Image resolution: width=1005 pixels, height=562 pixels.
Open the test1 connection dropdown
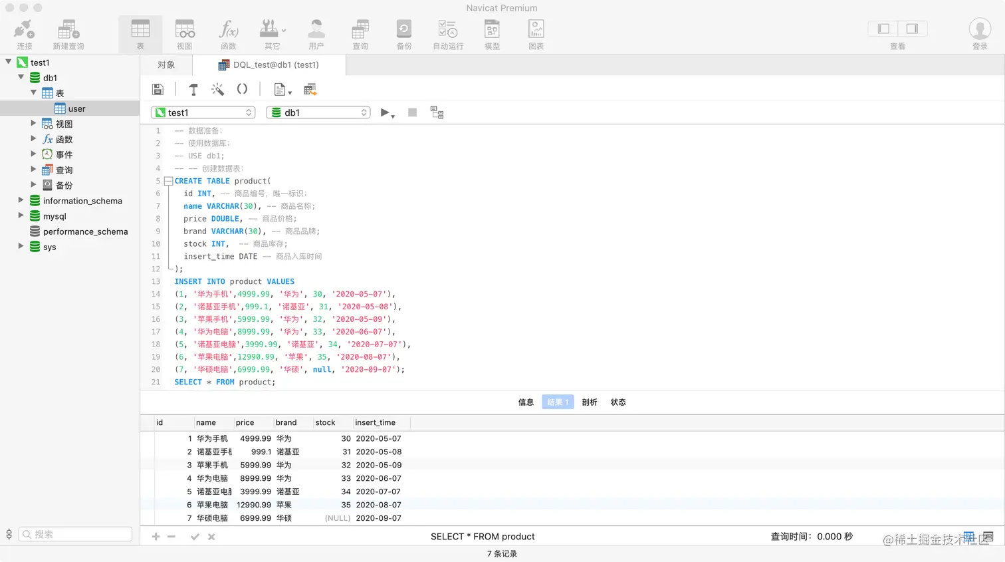203,112
